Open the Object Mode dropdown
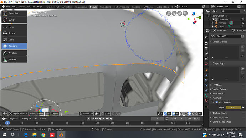 [x=18, y=114]
